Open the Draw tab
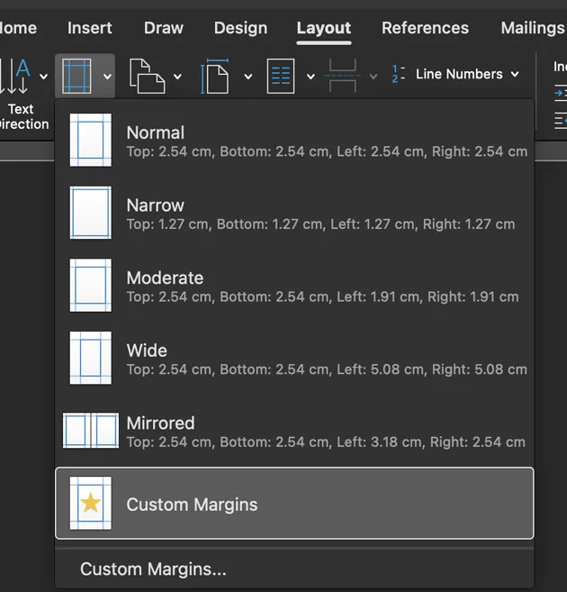The height and width of the screenshot is (592, 567). click(x=164, y=28)
